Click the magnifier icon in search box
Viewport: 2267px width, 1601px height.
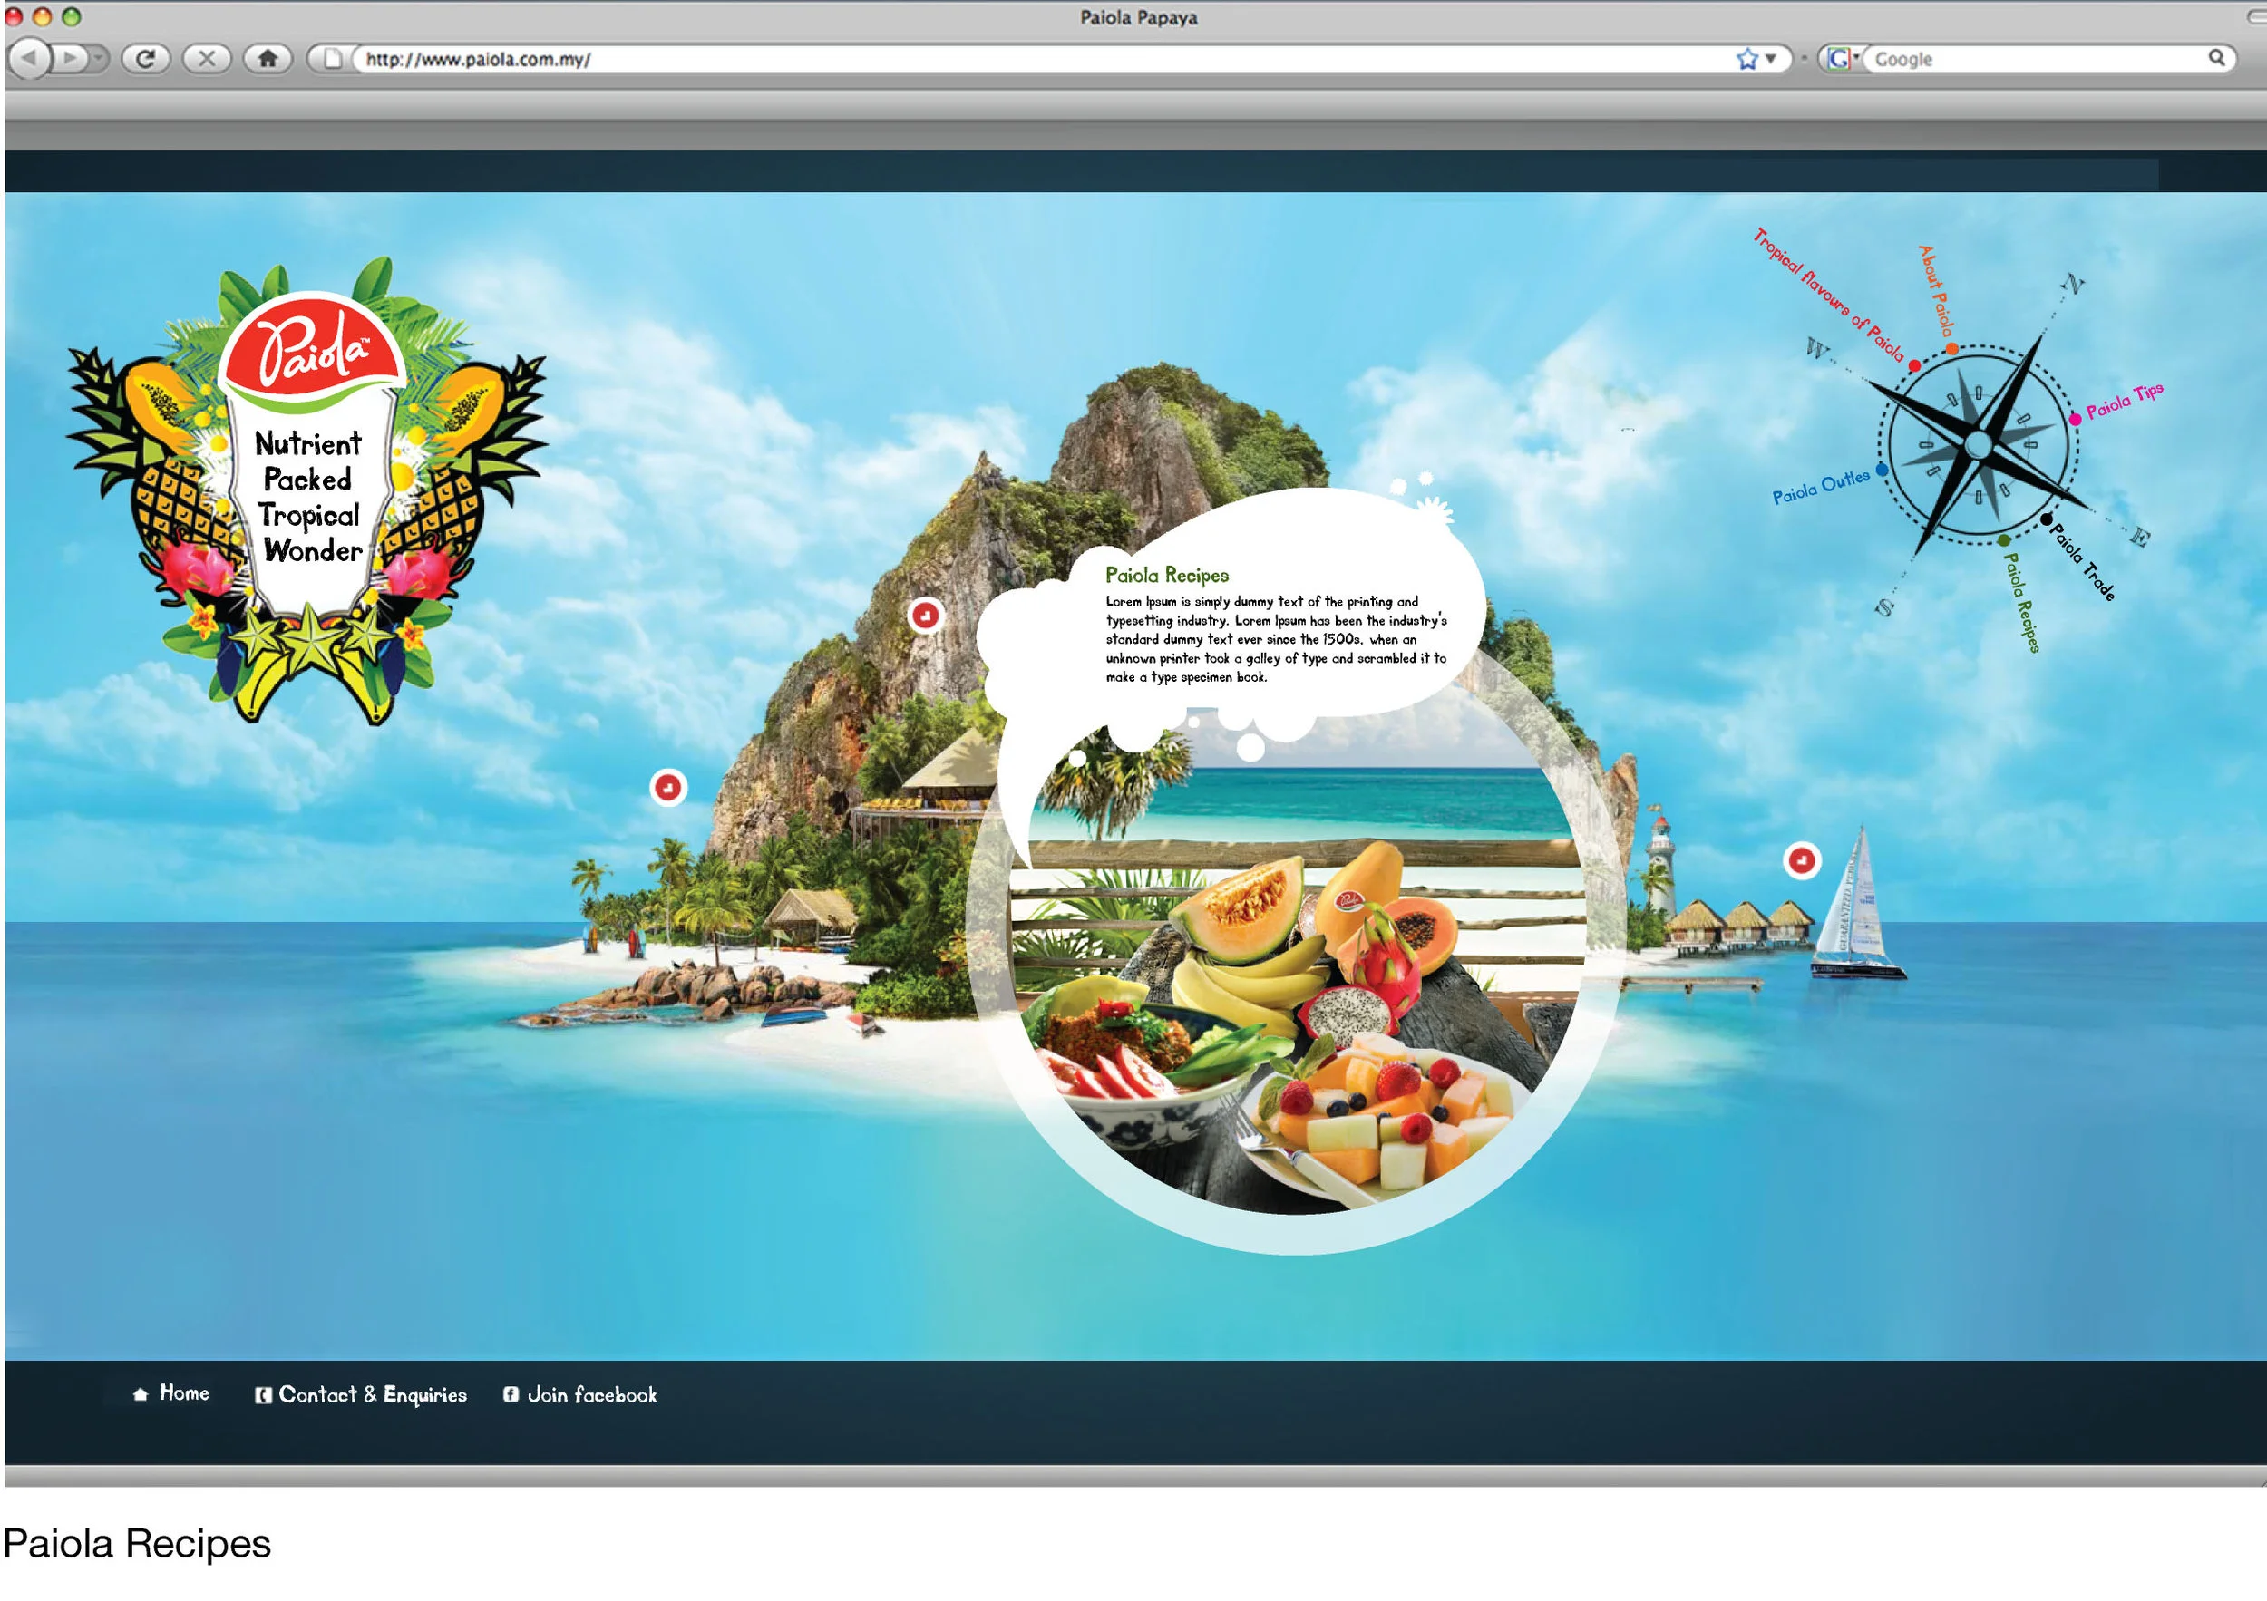2215,58
